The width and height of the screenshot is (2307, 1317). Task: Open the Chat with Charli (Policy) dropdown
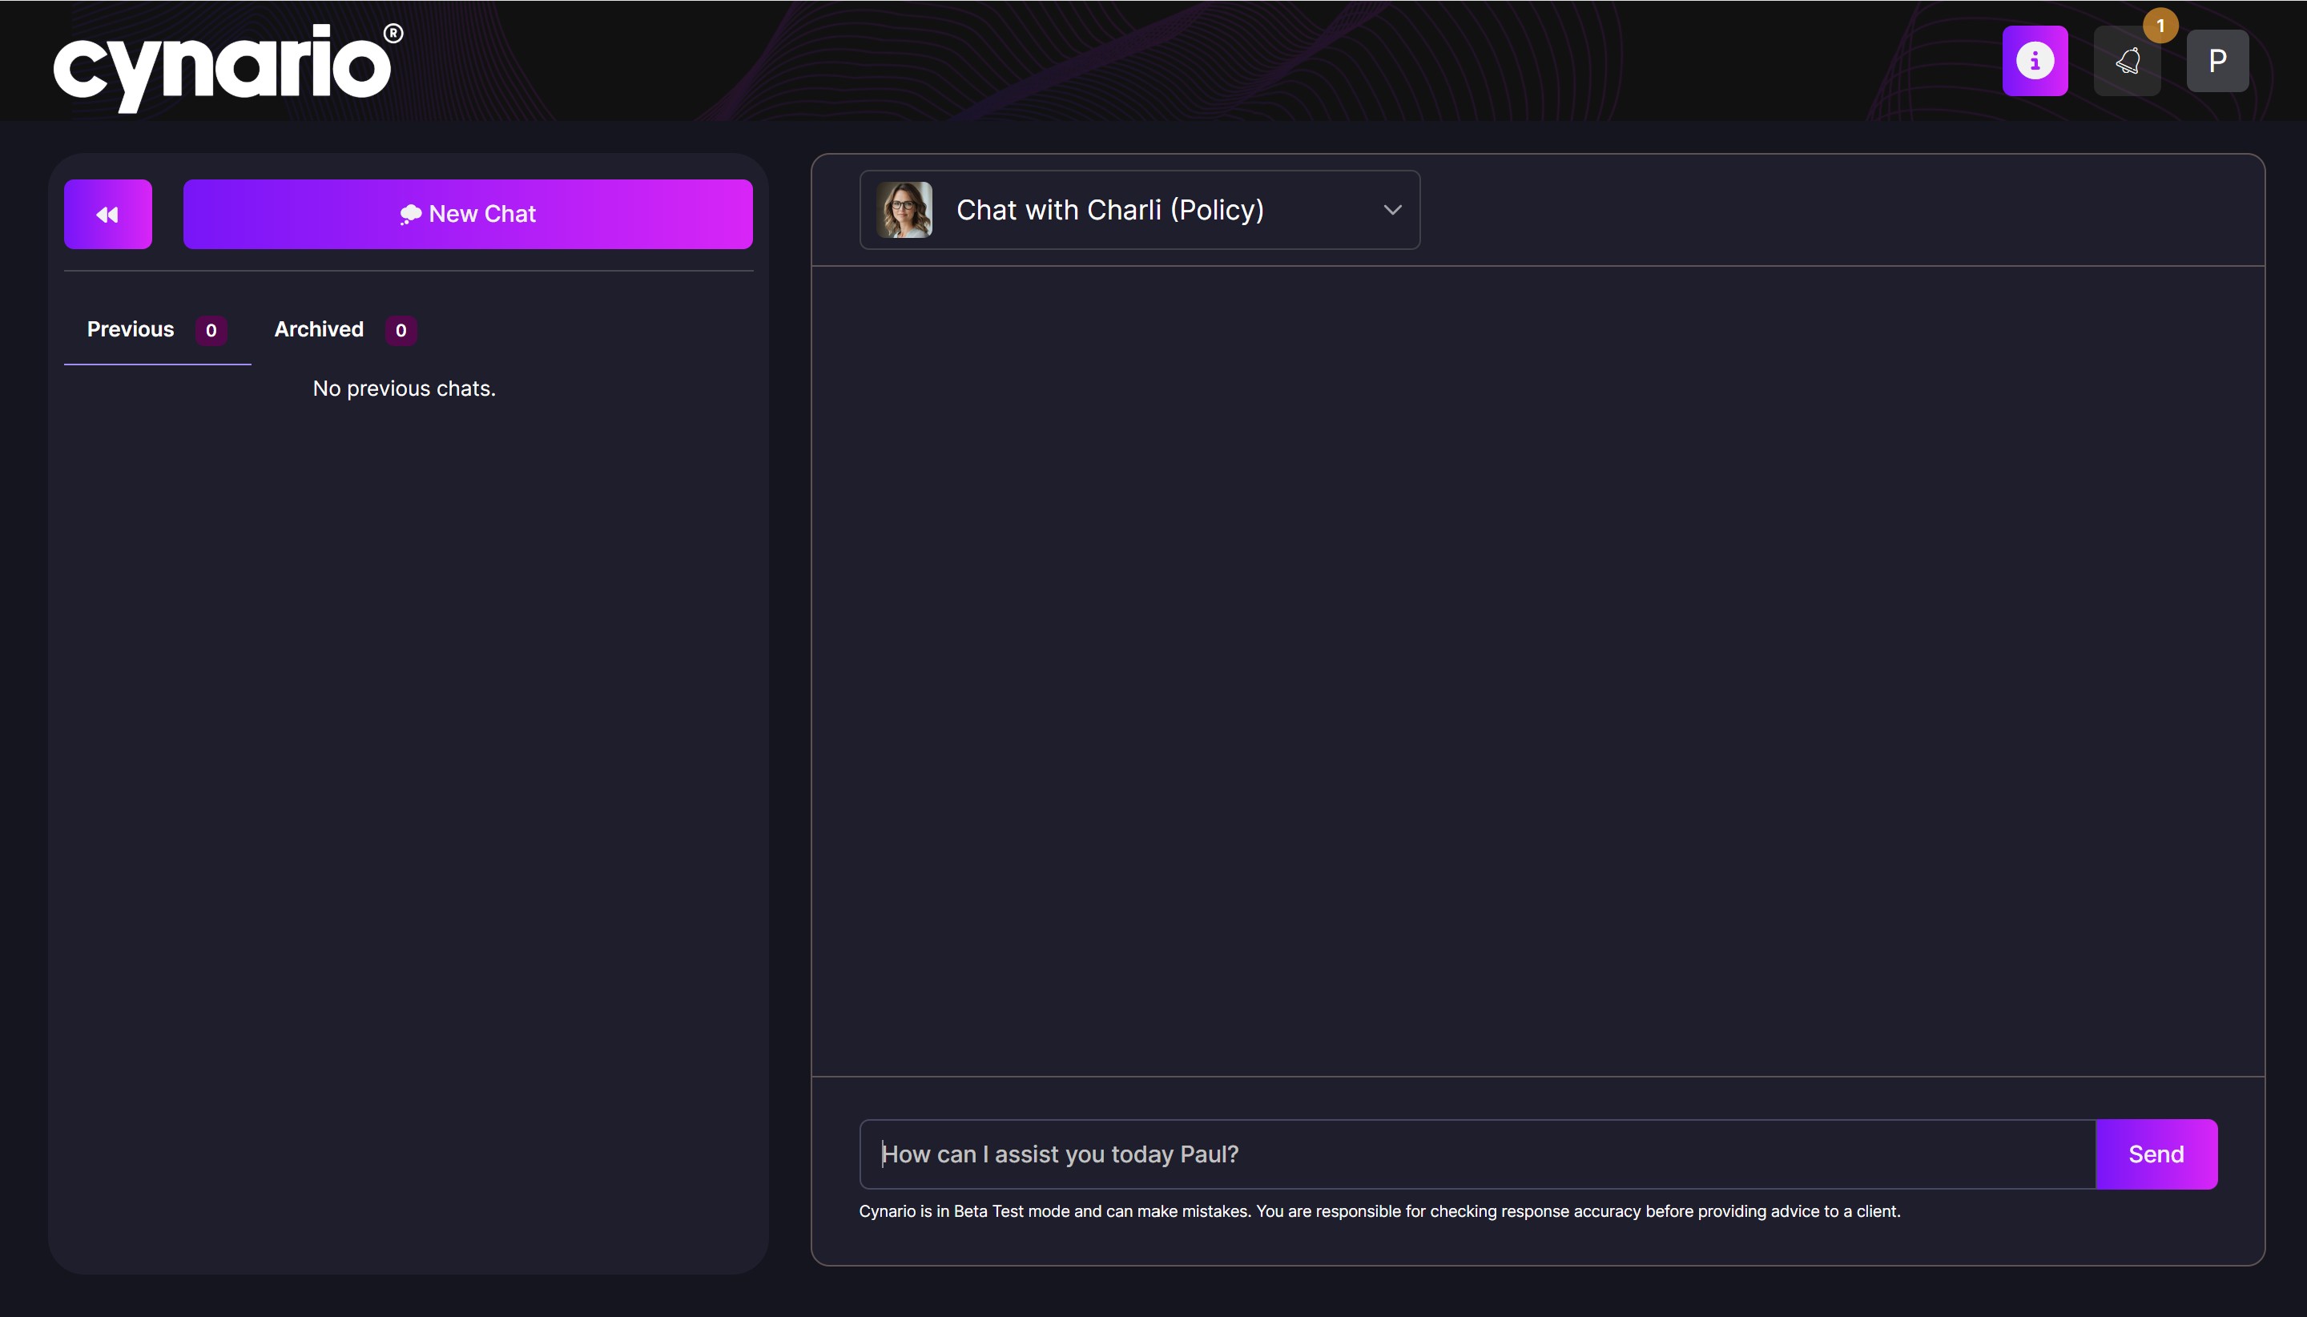pyautogui.click(x=1140, y=210)
